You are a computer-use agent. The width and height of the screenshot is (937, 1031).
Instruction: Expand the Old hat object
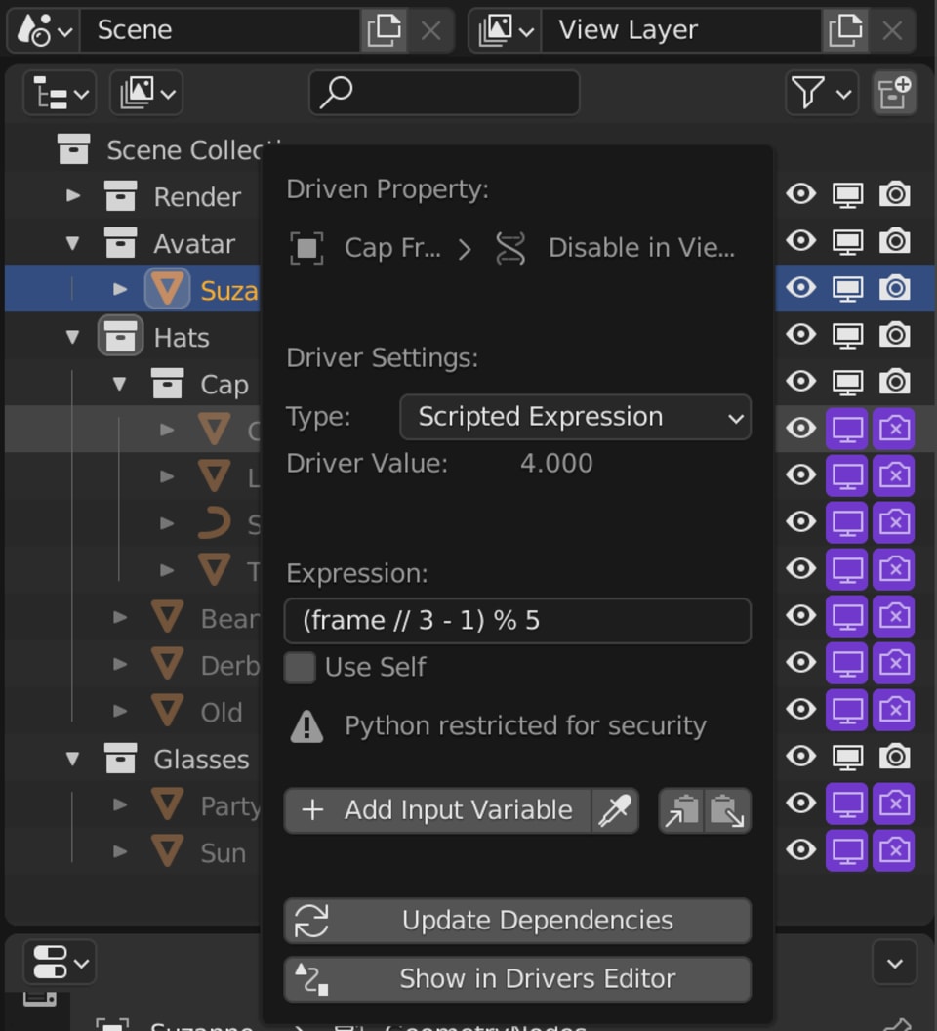coord(120,712)
